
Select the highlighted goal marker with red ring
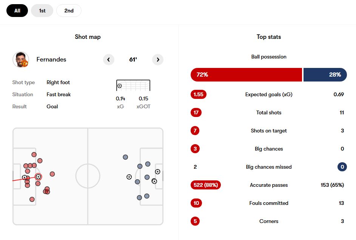[x=39, y=177]
